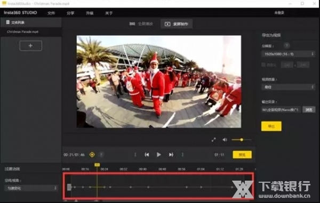Click the video preview image
Viewport: 320px width, 203px height.
point(159,82)
